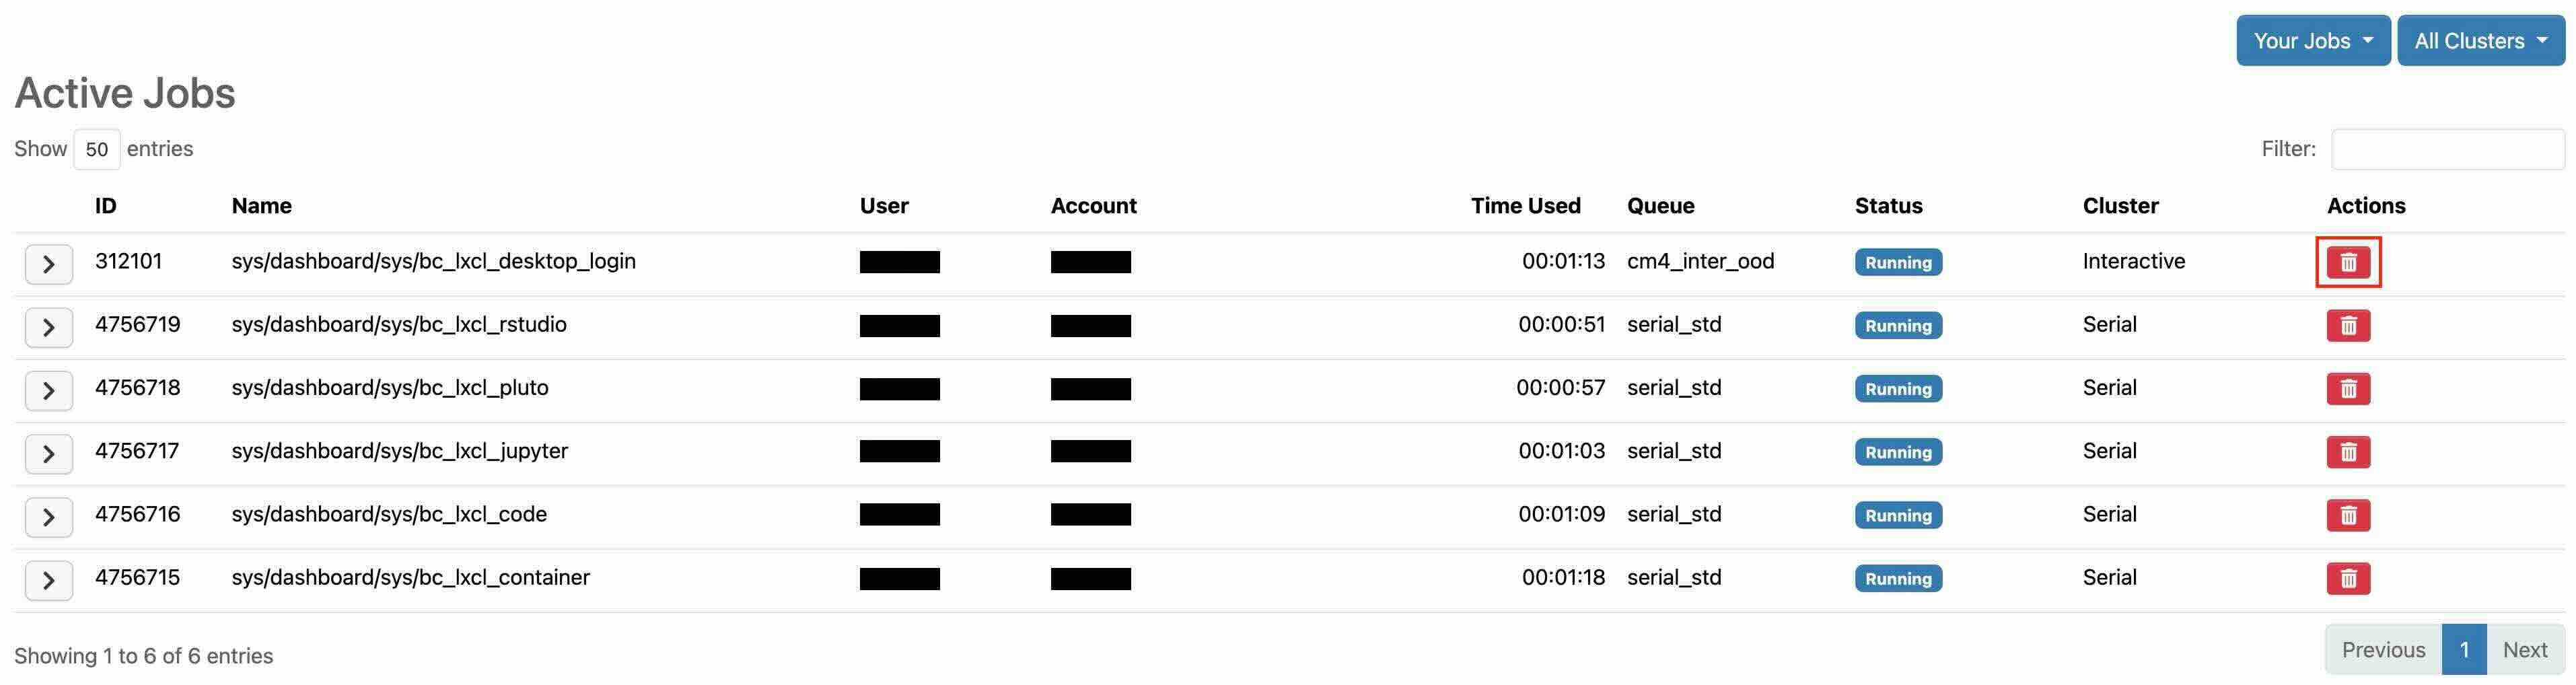Focus the Filter text field
The width and height of the screenshot is (2576, 685).
(2447, 149)
